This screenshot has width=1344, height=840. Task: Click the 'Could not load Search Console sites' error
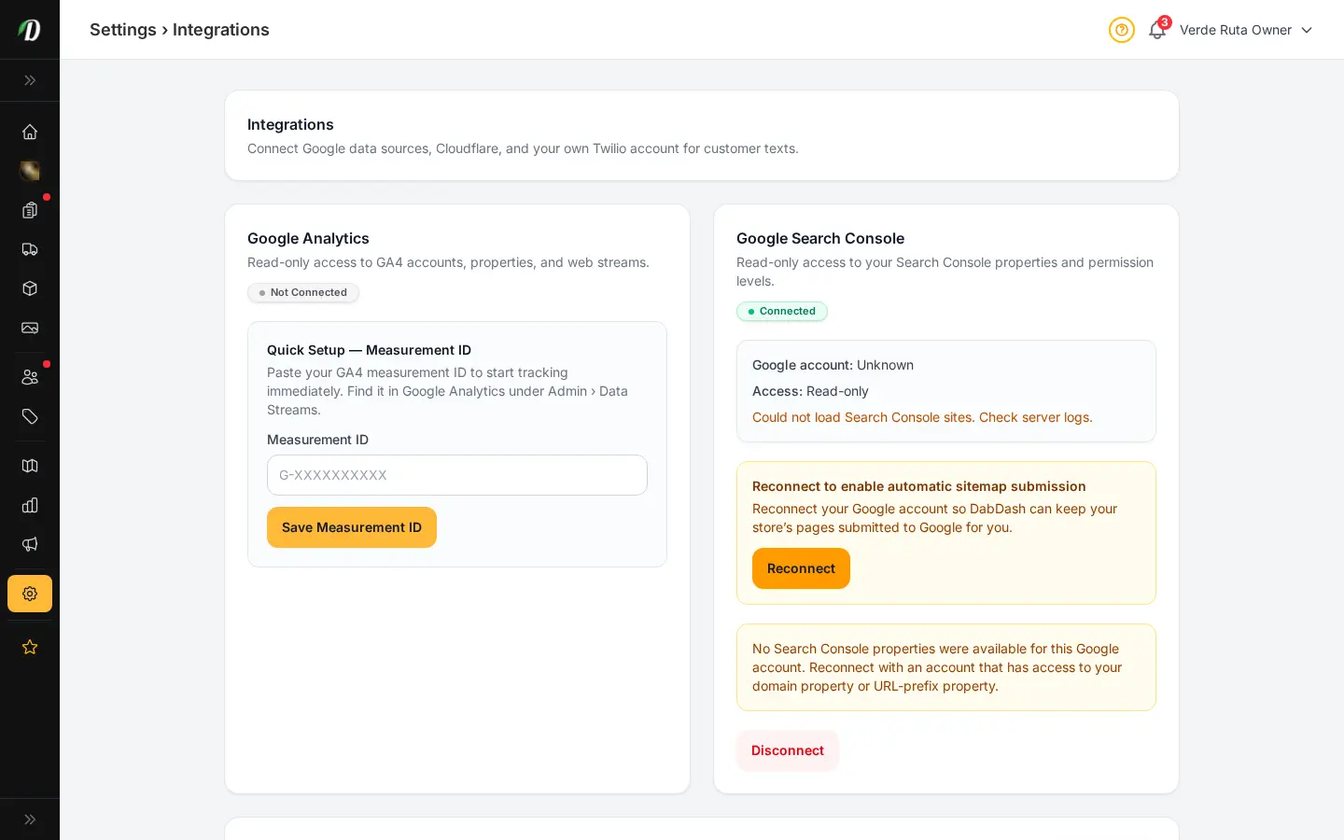(922, 417)
